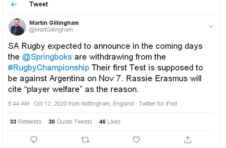226x148 pixels.
Task: View the 30 Quote Tweets list
Action: click(70, 122)
